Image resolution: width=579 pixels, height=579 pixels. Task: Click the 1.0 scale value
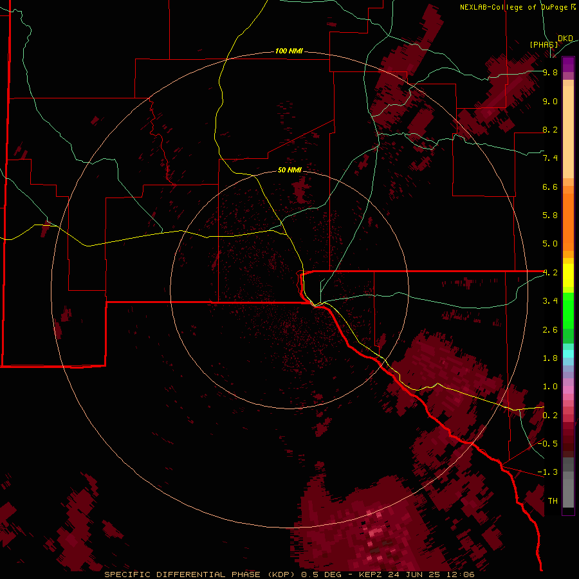(550, 387)
